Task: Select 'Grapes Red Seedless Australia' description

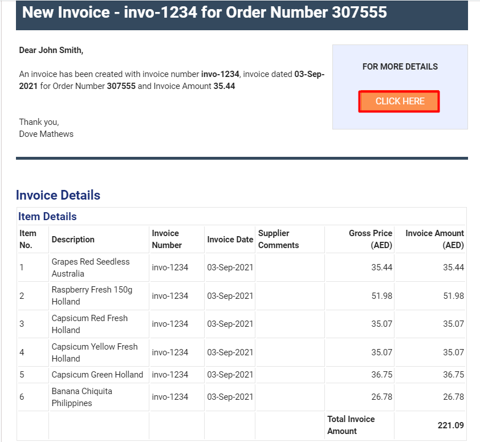Action: pos(91,267)
